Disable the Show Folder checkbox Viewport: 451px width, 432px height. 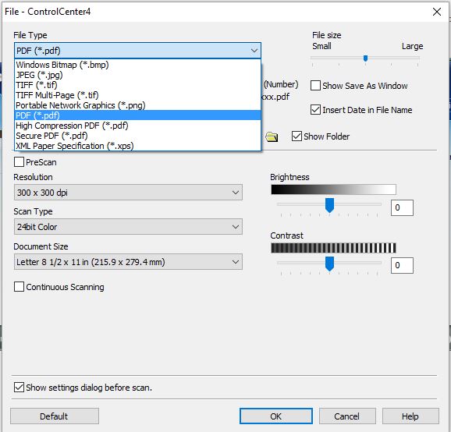pos(297,136)
